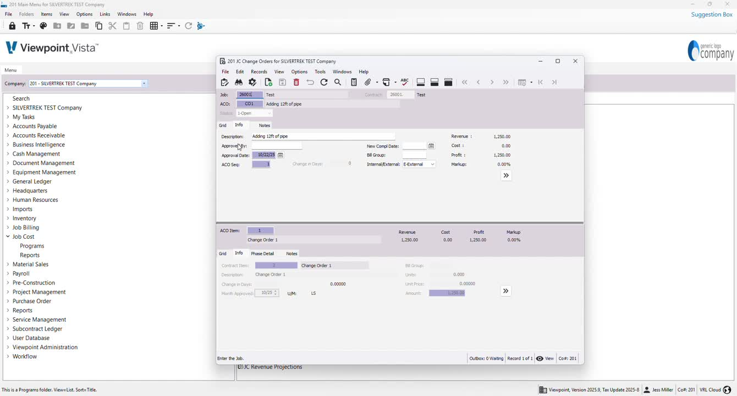Open the Status 1-Open dropdown
Viewport: 737px width, 396px height.
[x=269, y=113]
